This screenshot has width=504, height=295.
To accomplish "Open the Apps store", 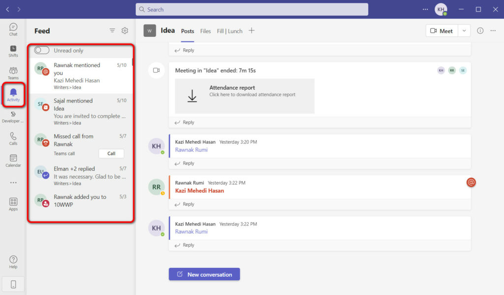I will (x=13, y=204).
